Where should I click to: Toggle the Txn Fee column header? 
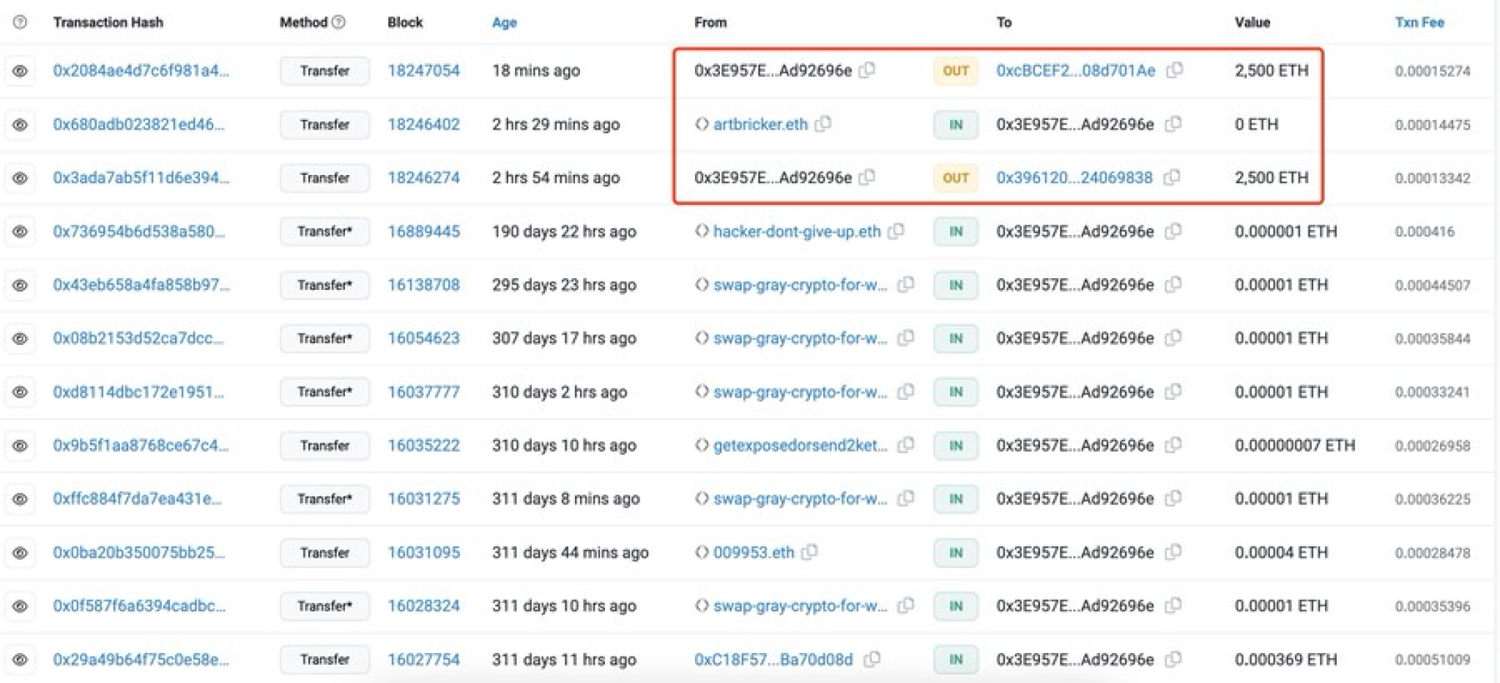(1419, 22)
